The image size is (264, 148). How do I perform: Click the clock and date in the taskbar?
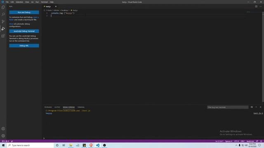252,145
